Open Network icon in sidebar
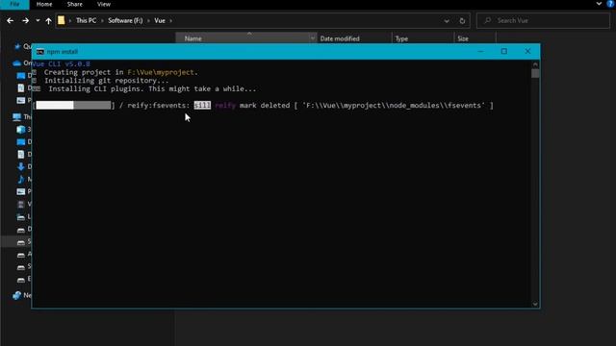616x346 pixels. [x=17, y=295]
